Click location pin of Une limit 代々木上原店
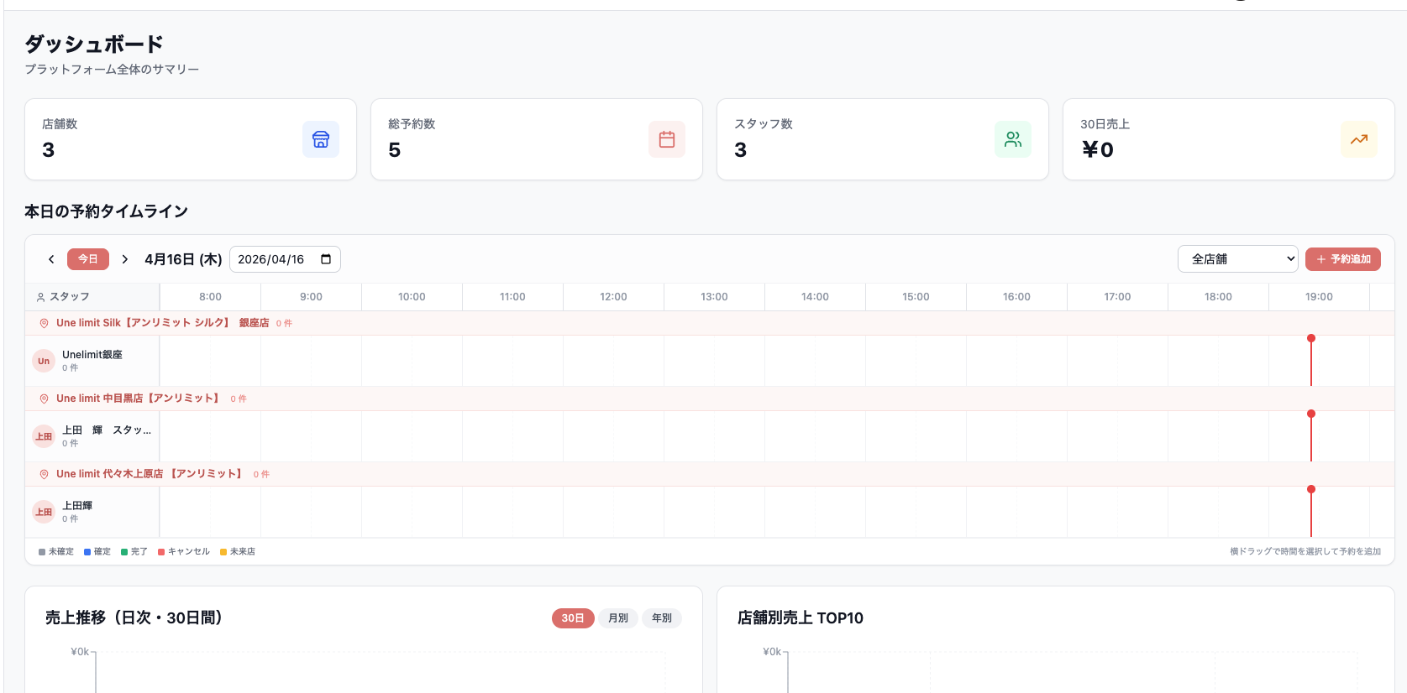This screenshot has height=693, width=1407. click(x=45, y=474)
